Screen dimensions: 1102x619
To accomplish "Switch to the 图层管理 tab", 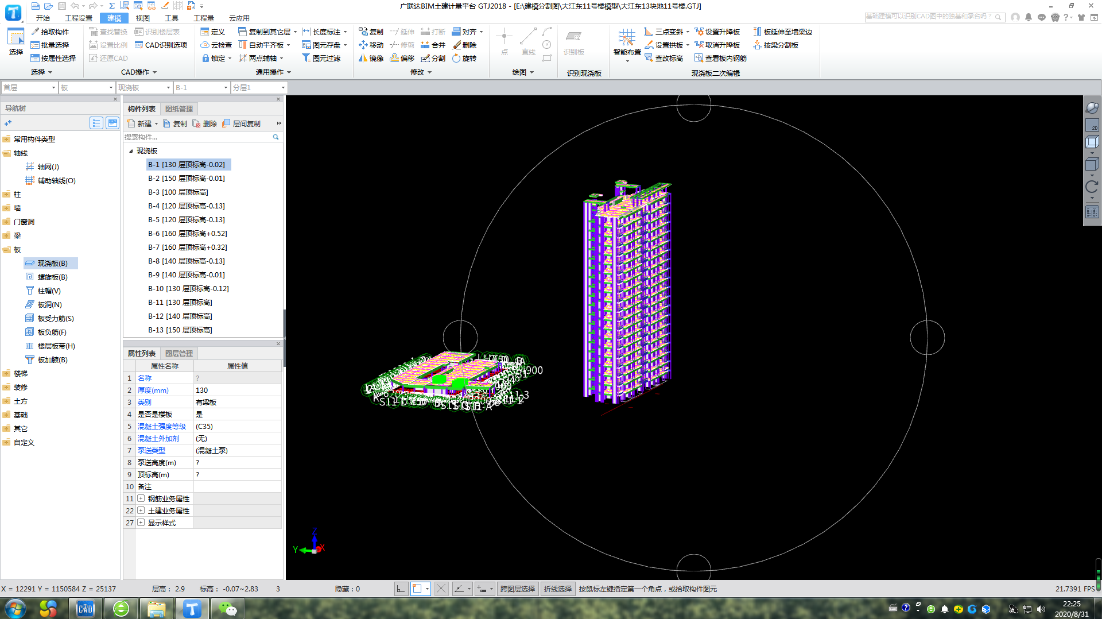I will [179, 353].
